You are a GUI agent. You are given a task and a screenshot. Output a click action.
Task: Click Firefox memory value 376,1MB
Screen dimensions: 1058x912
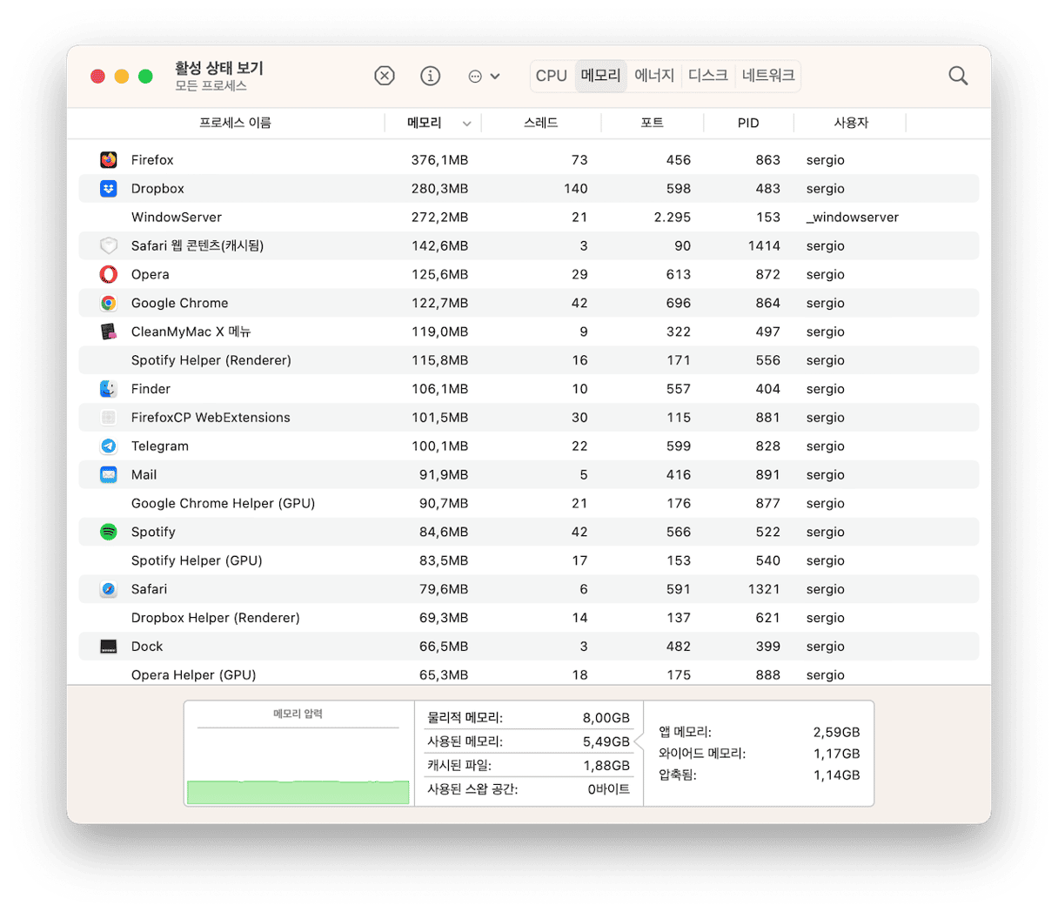[x=439, y=160]
